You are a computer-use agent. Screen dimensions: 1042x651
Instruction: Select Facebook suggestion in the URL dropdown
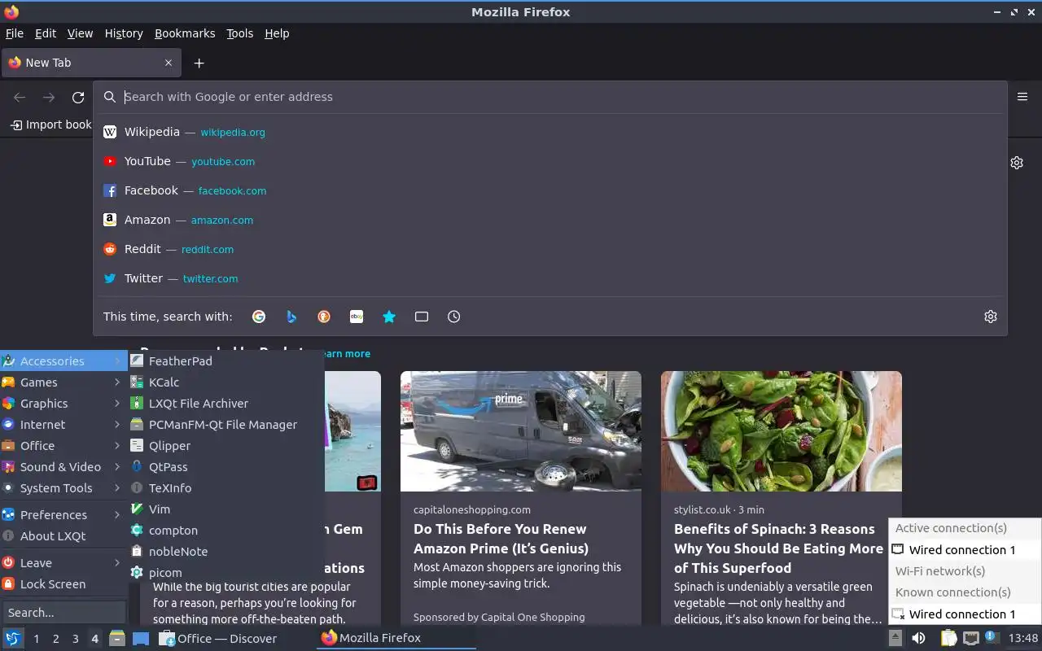pyautogui.click(x=549, y=190)
